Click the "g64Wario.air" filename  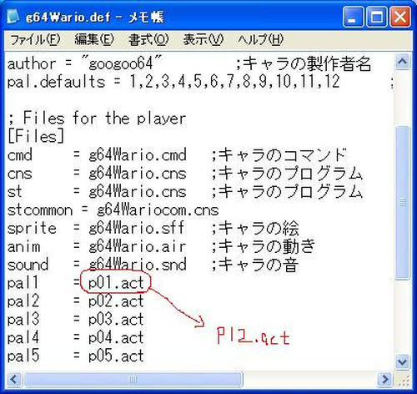coord(138,246)
